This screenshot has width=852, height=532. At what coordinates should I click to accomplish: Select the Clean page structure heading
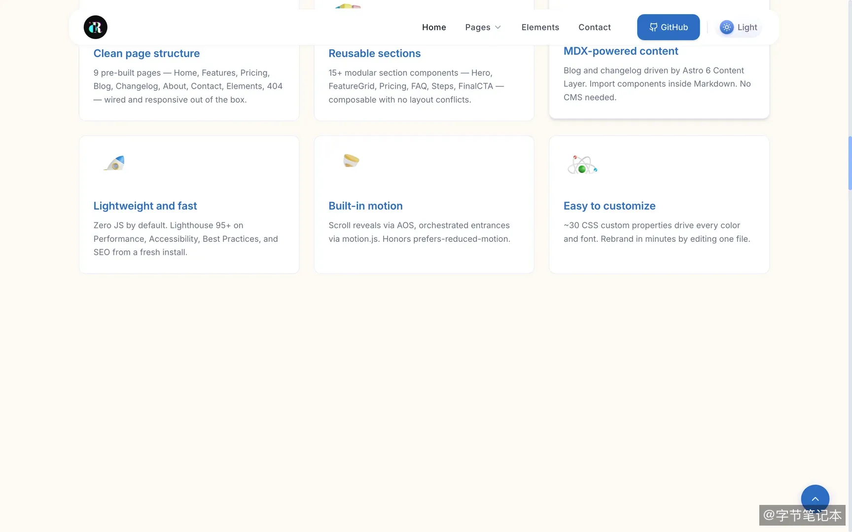coord(146,53)
